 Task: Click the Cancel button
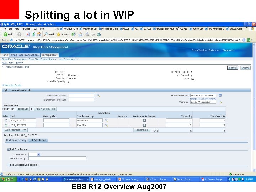click(x=233, y=68)
